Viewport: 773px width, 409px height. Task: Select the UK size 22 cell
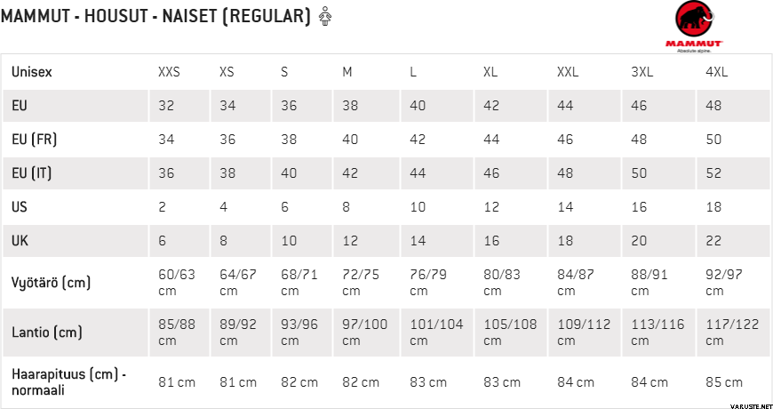tap(713, 241)
